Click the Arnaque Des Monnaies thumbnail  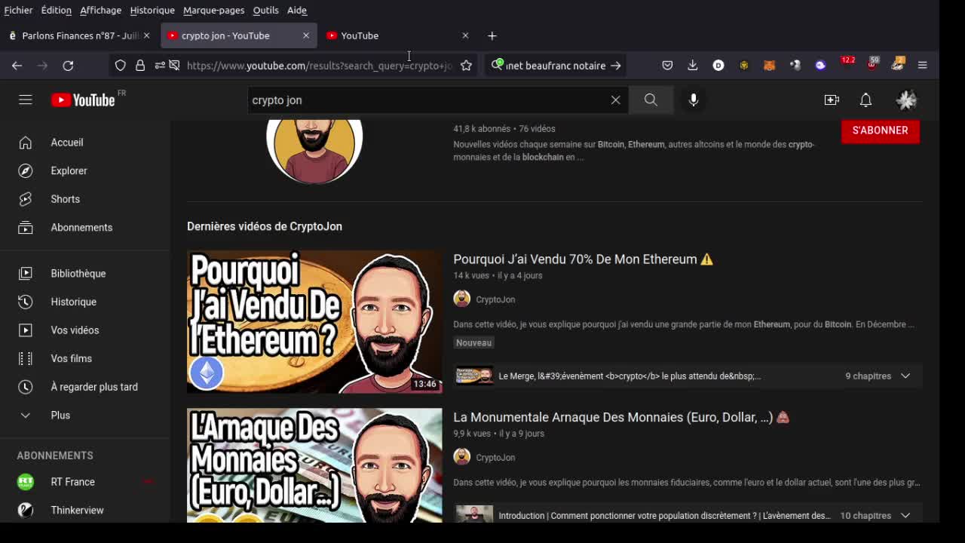click(x=314, y=465)
